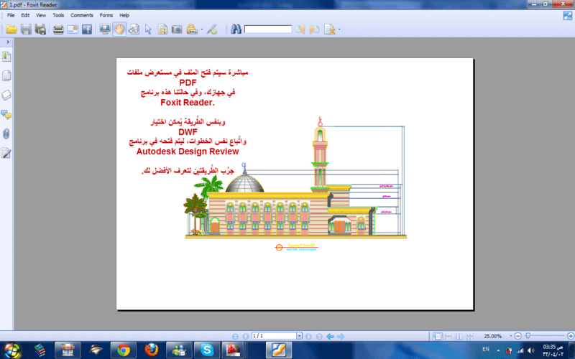Open the Comments menu
The image size is (575, 359).
coord(82,15)
